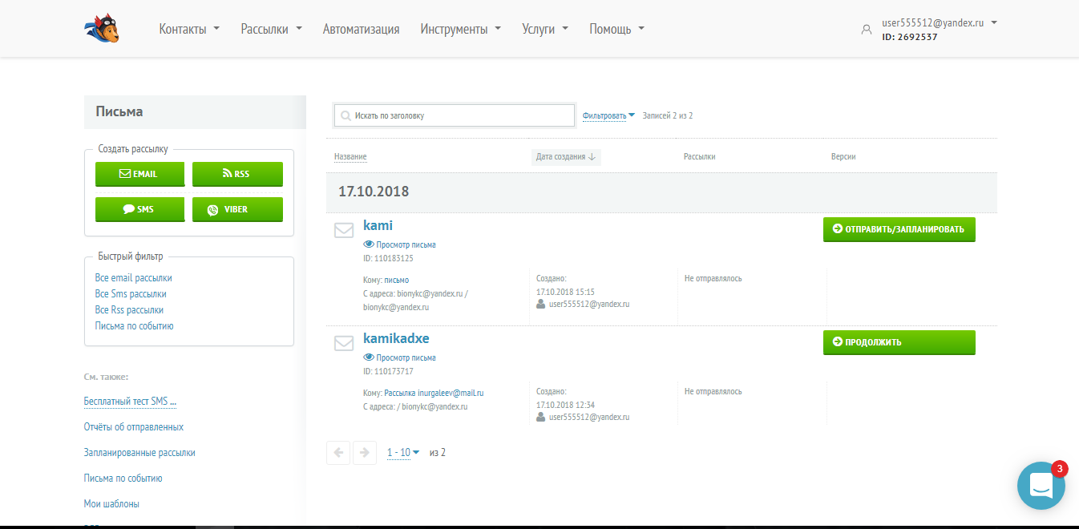Open the Контакты menu
The image size is (1079, 529).
tap(189, 29)
